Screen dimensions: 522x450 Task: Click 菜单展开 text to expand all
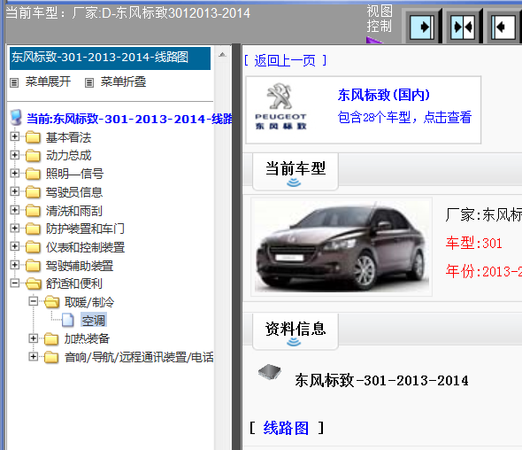click(x=48, y=81)
